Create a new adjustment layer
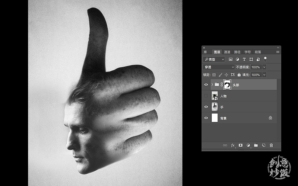 (x=248, y=145)
